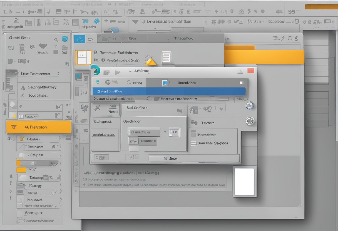Adjust the orange-filled slider below Cahjonst
The width and height of the screenshot is (338, 231).
pyautogui.click(x=38, y=163)
